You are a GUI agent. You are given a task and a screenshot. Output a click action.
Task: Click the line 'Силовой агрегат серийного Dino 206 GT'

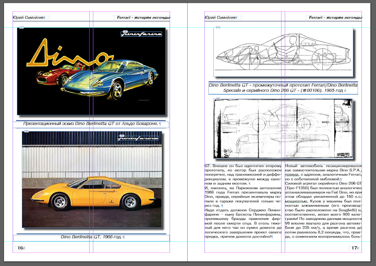click(323, 184)
